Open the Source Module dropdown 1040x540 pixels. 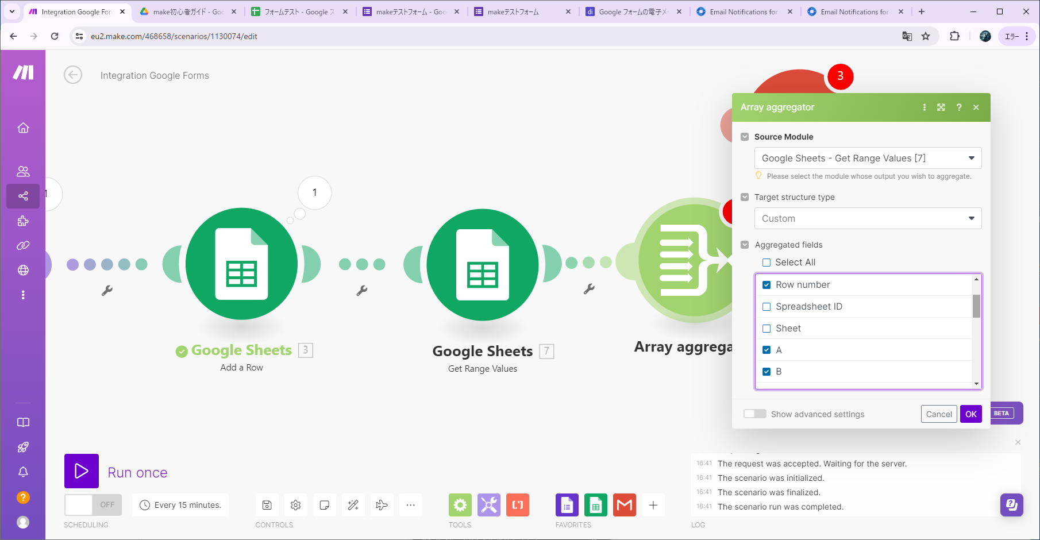868,158
